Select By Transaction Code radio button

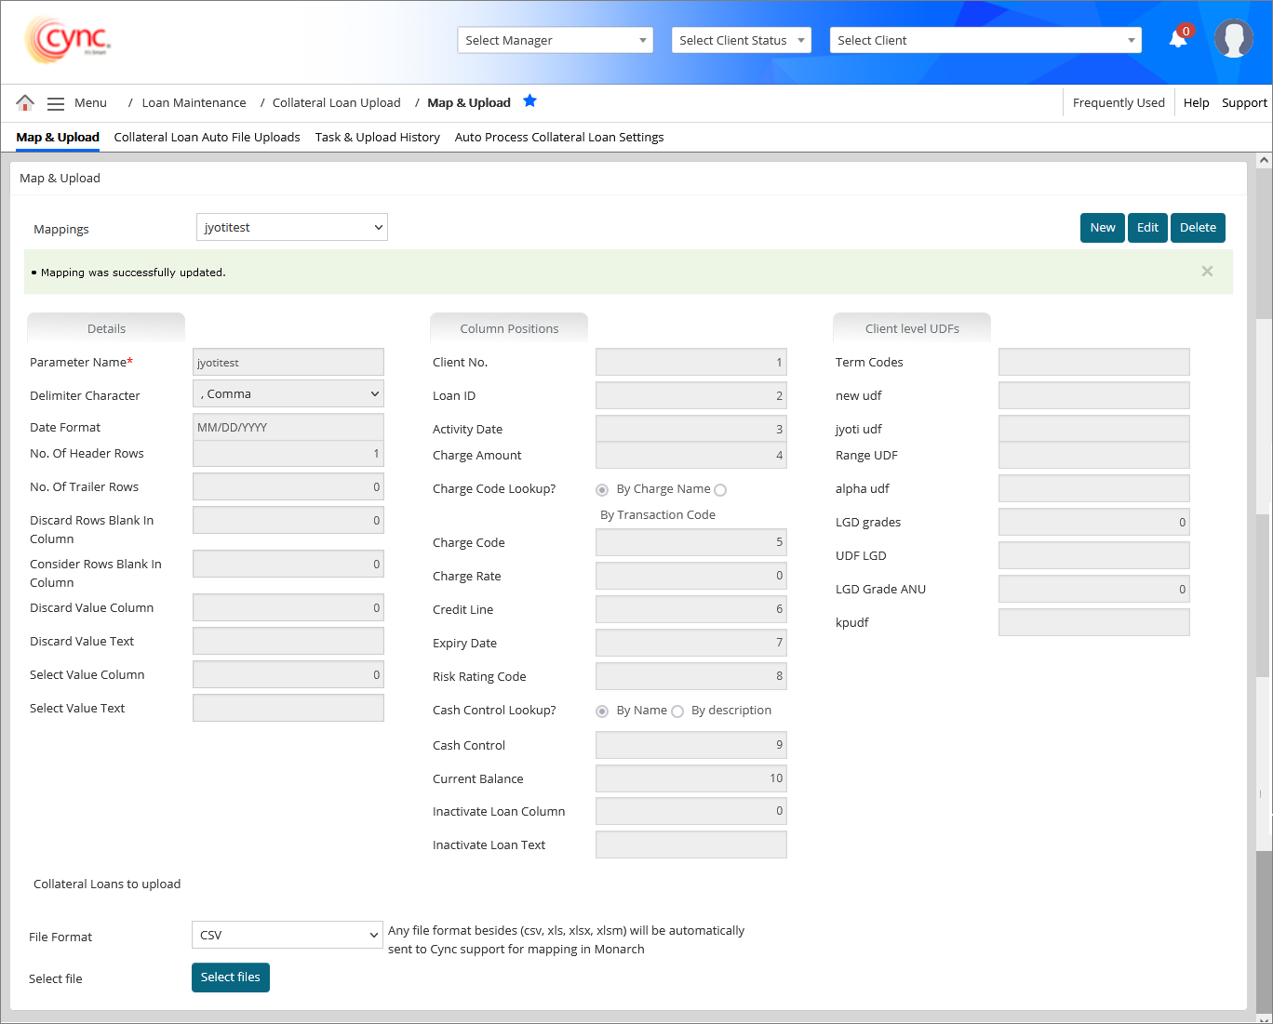pyautogui.click(x=720, y=490)
